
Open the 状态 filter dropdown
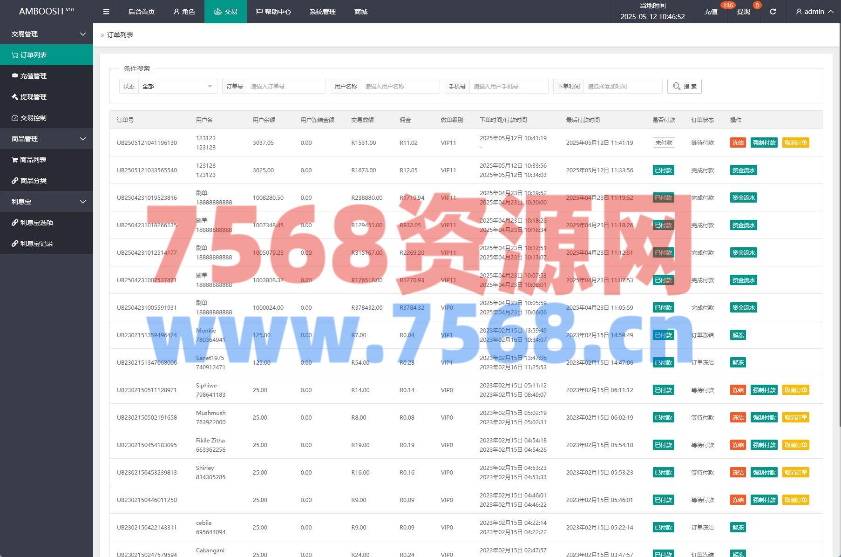(177, 86)
